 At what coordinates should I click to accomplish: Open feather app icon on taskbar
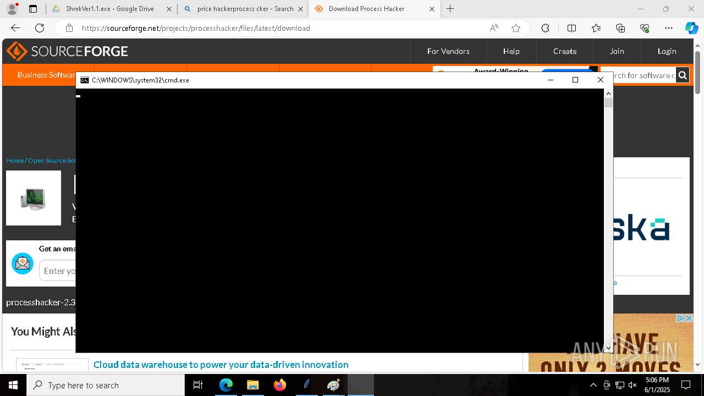pyautogui.click(x=306, y=385)
